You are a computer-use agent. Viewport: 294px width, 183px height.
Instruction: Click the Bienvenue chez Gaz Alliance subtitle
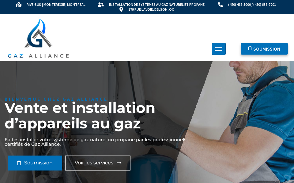56,99
